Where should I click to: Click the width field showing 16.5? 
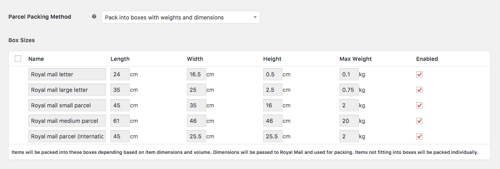(x=196, y=74)
